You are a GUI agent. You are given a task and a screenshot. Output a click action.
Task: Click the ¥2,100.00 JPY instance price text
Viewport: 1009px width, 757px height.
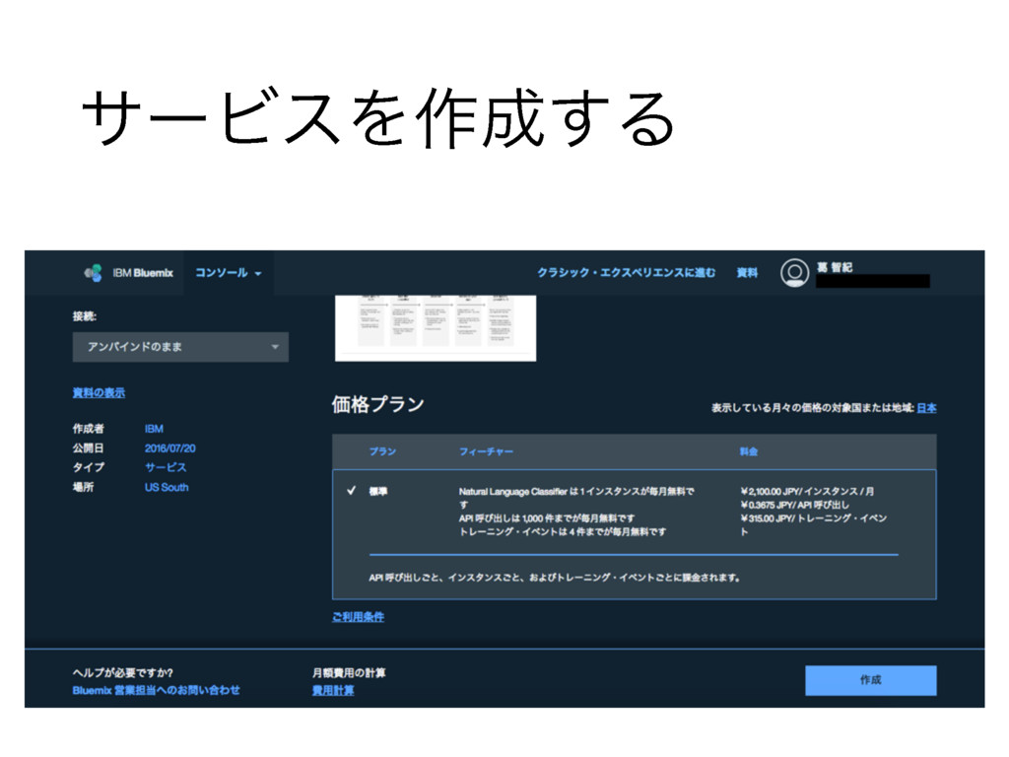pos(807,491)
